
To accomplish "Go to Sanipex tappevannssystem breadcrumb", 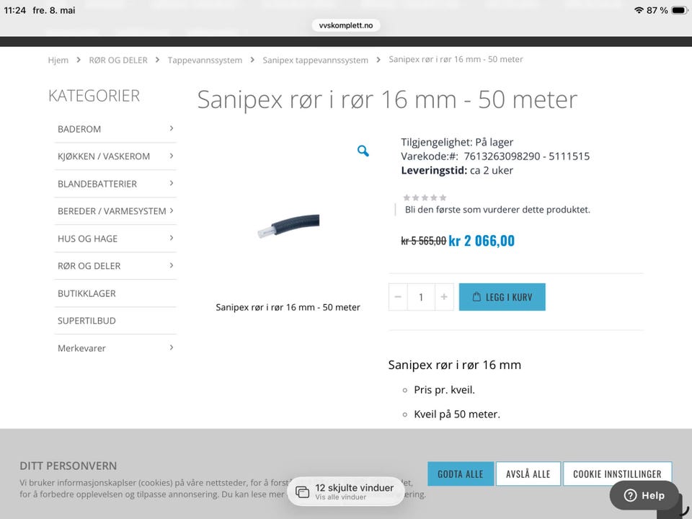I will coord(315,60).
